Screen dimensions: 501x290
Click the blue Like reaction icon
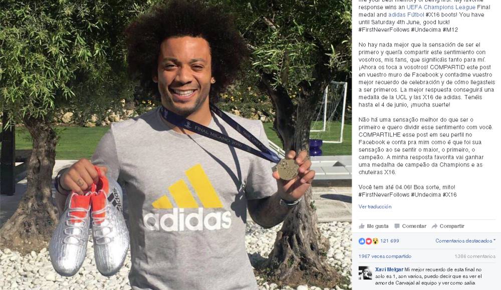click(x=362, y=241)
